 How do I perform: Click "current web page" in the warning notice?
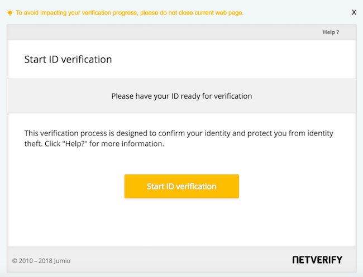[x=219, y=12]
